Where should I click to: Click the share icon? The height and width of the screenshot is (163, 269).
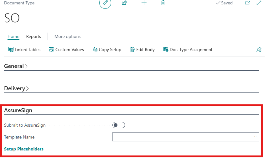124,3
